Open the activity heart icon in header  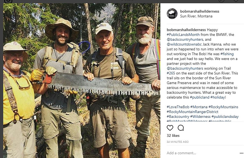[236, 1]
